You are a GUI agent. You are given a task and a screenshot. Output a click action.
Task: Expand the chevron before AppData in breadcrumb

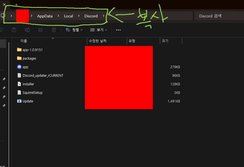tap(31, 16)
